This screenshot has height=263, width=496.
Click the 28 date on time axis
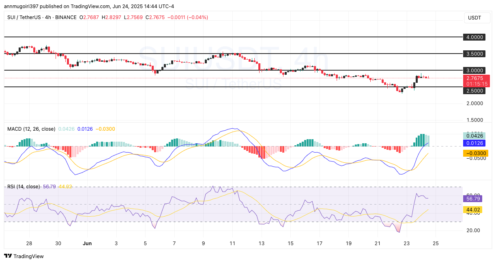29,243
